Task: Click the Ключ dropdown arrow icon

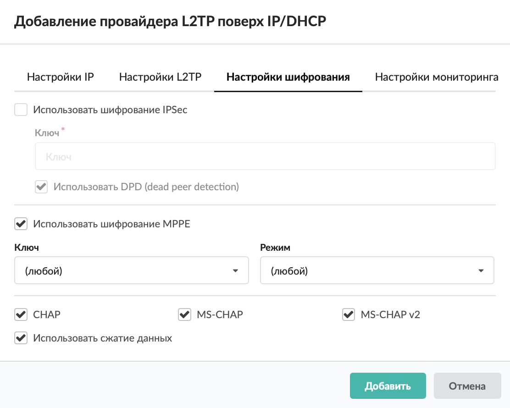Action: click(x=236, y=271)
